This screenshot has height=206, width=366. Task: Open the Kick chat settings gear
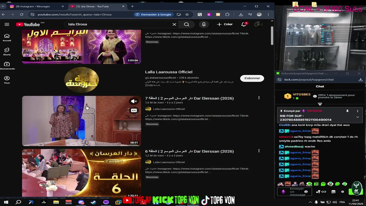click(343, 192)
